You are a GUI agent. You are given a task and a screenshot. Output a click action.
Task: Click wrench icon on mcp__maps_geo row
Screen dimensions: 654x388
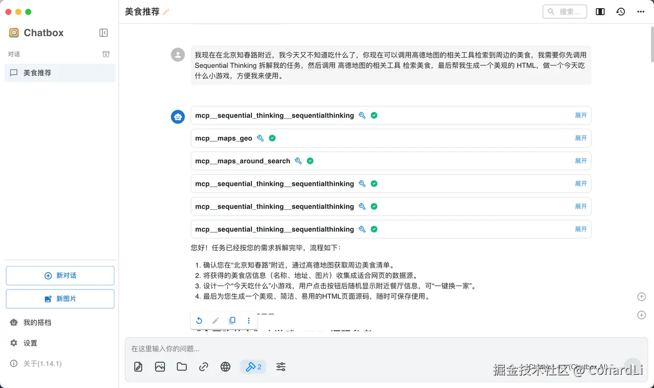[x=260, y=138]
